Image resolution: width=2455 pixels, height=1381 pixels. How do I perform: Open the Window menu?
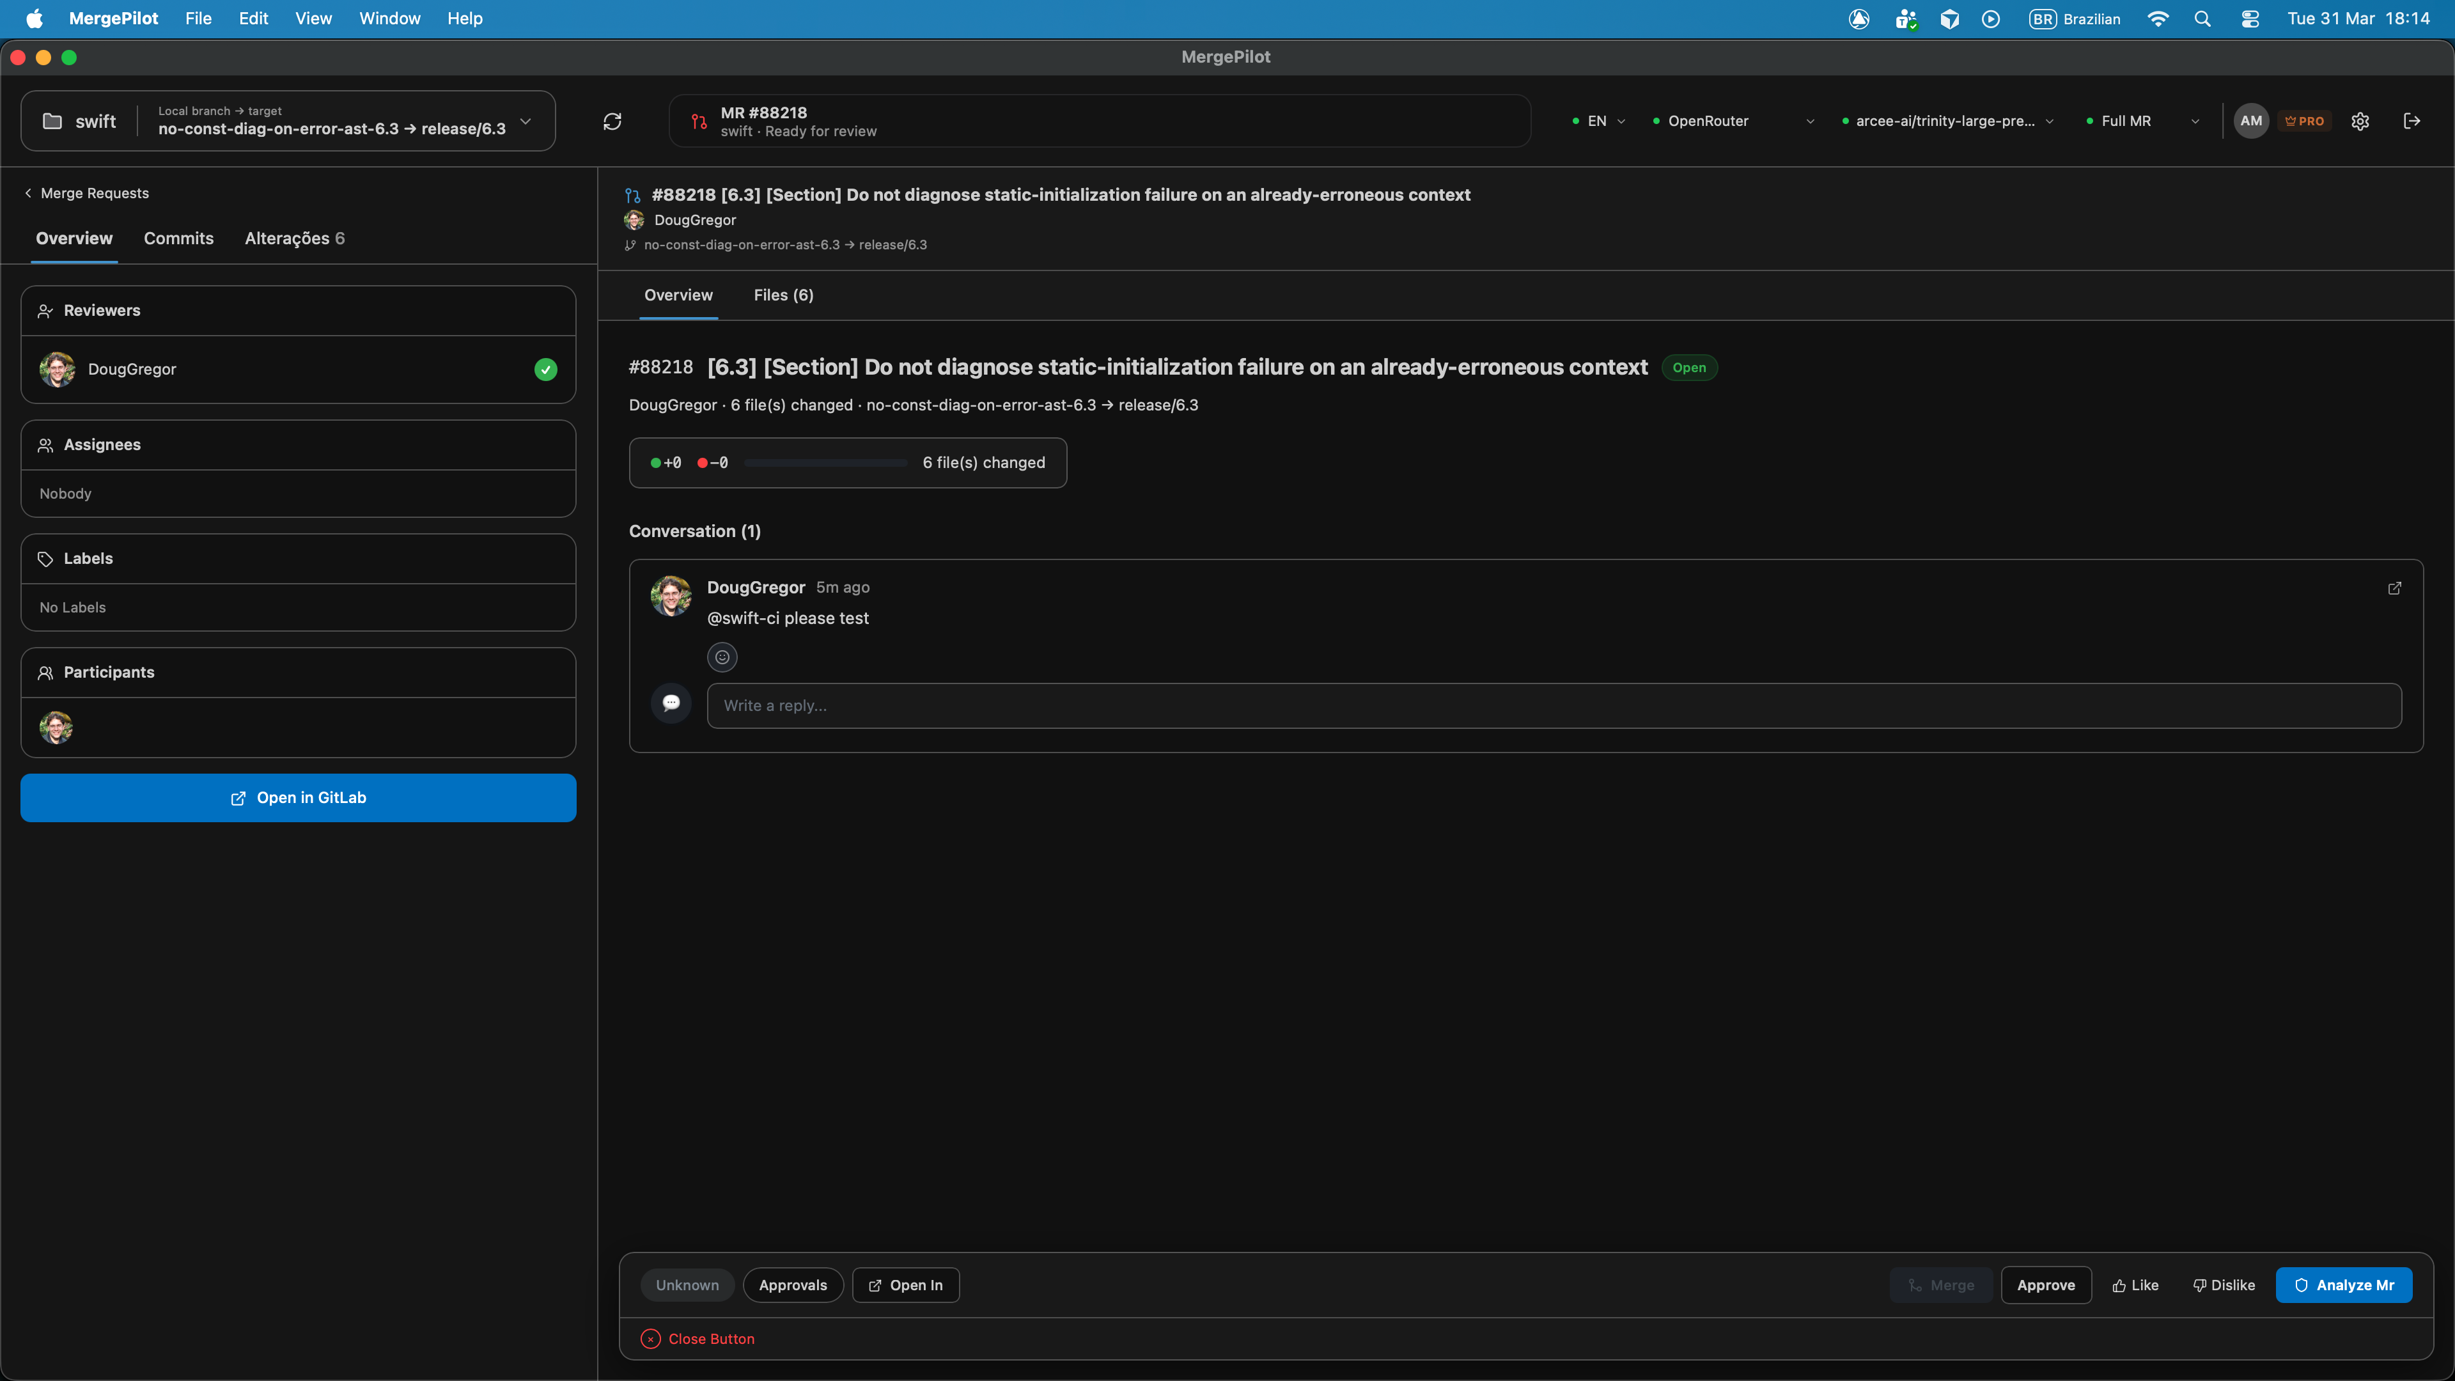pyautogui.click(x=389, y=18)
